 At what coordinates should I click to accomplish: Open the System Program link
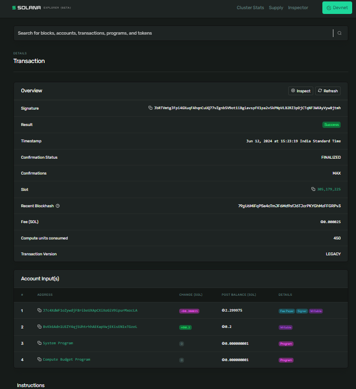(58, 343)
